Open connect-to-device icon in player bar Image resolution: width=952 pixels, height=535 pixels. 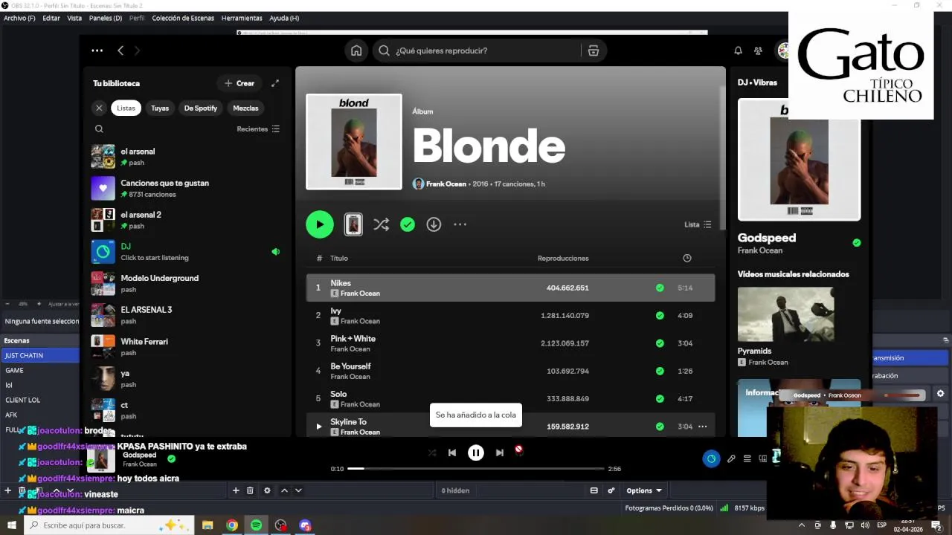click(x=762, y=458)
